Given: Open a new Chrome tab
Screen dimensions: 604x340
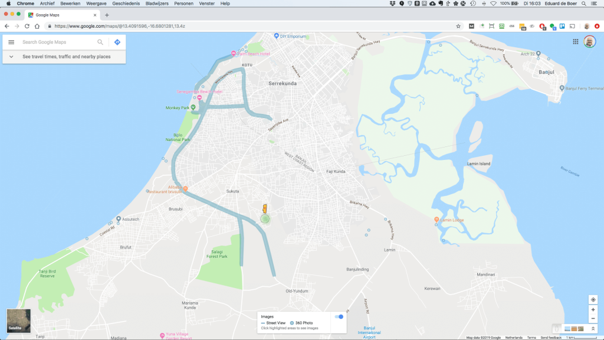Looking at the screenshot, I should click(x=107, y=15).
